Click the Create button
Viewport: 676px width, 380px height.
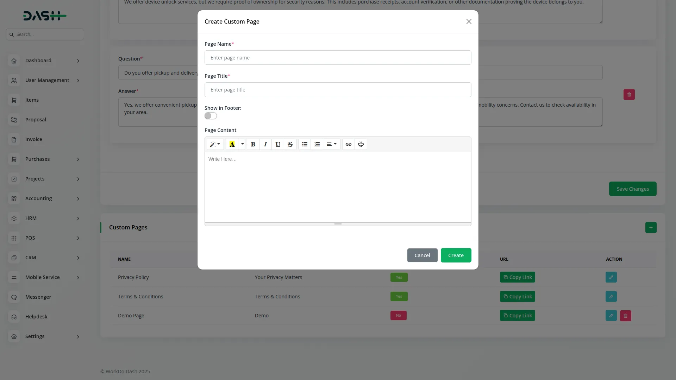point(456,255)
